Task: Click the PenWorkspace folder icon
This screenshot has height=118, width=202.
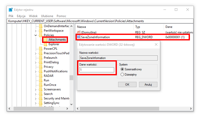Action: pyautogui.click(x=41, y=31)
